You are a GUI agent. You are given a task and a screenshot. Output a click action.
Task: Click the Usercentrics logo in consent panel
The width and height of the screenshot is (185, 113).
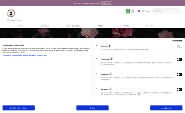coord(177,41)
